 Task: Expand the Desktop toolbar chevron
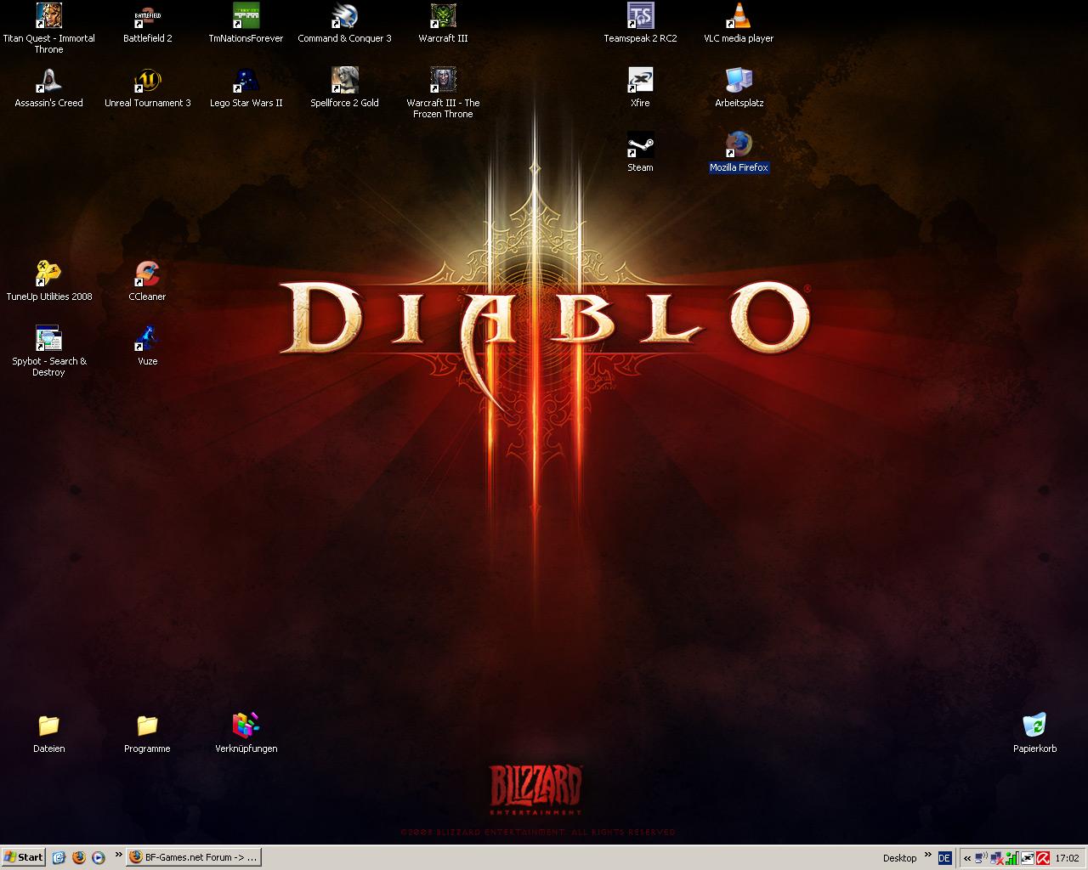pyautogui.click(x=927, y=855)
